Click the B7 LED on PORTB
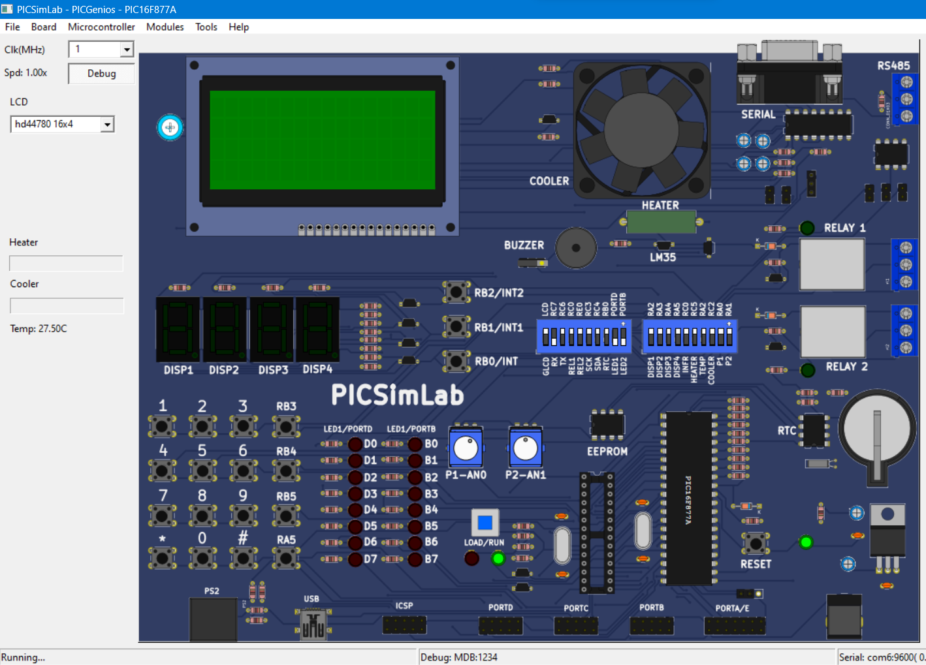This screenshot has width=926, height=665. (x=415, y=559)
